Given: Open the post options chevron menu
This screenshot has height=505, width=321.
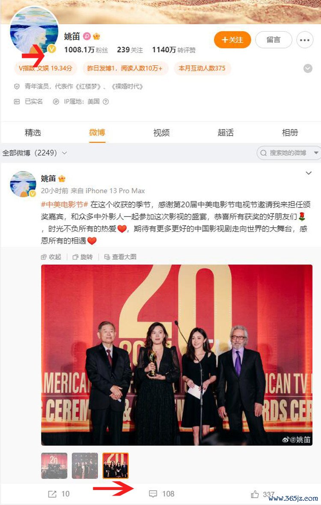Looking at the screenshot, I should (309, 173).
